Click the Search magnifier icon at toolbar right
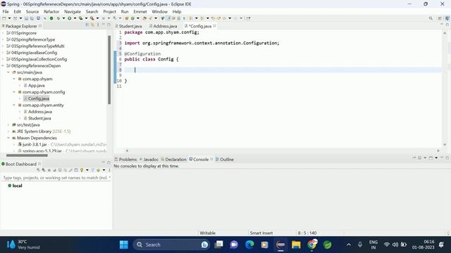Viewport: 451px width, 253px height. 431,18
